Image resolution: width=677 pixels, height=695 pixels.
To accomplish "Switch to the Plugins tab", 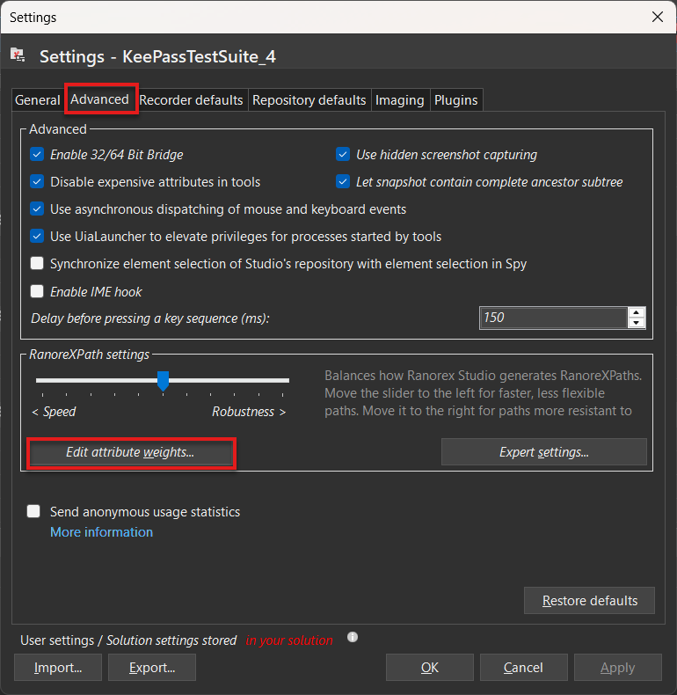I will coord(456,100).
